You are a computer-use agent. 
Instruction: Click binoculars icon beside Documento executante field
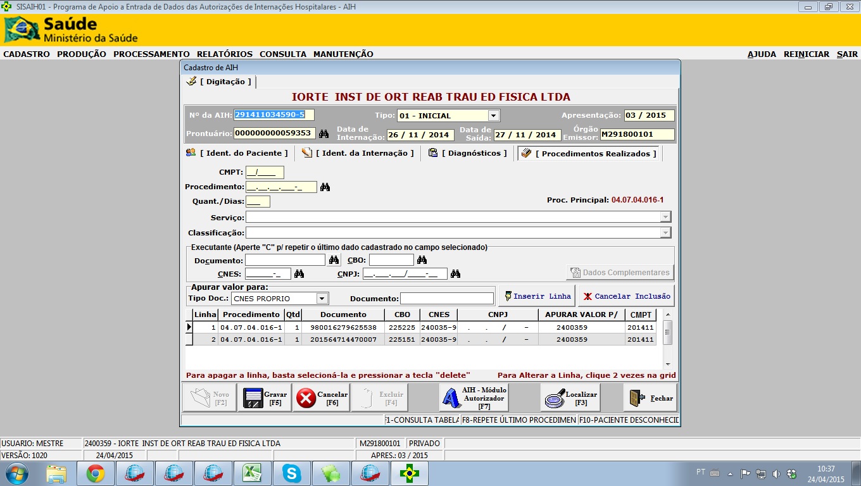click(334, 260)
